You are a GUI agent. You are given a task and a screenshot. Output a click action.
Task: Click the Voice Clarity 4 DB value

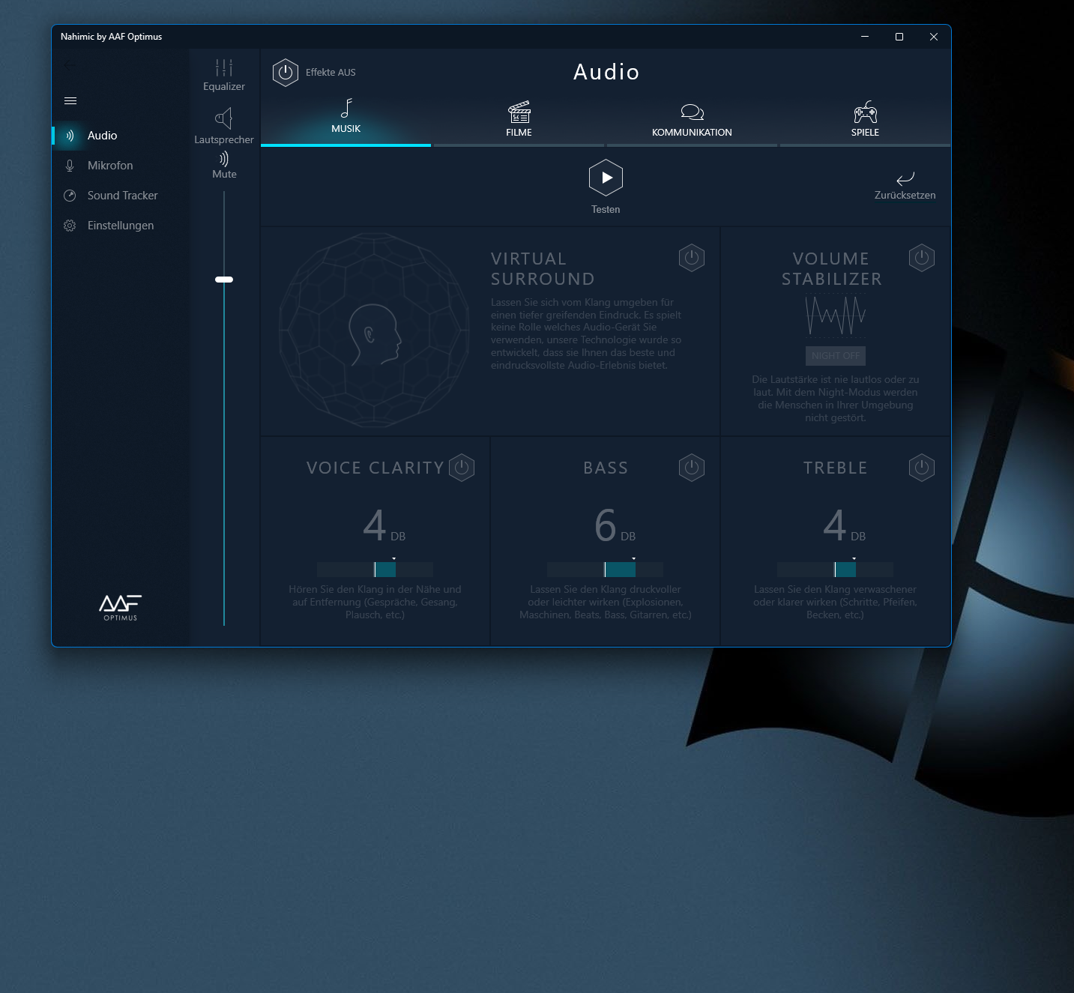(x=384, y=525)
